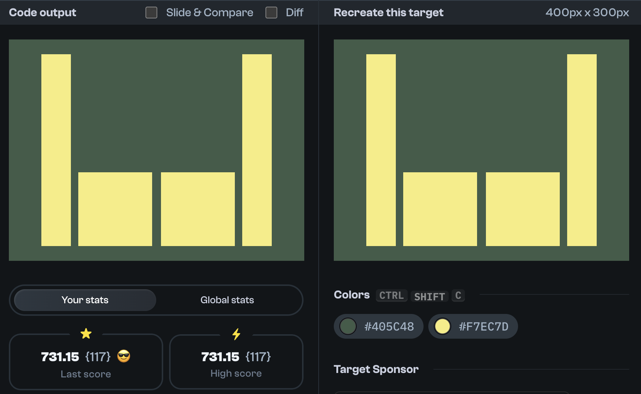Click the Slide & Compare label

210,13
